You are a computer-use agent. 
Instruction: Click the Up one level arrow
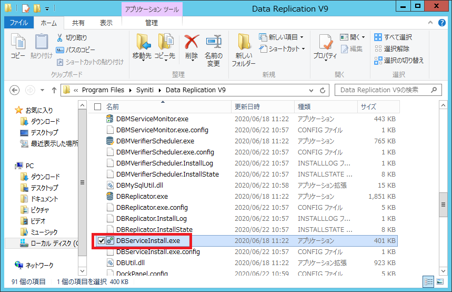coord(54,90)
